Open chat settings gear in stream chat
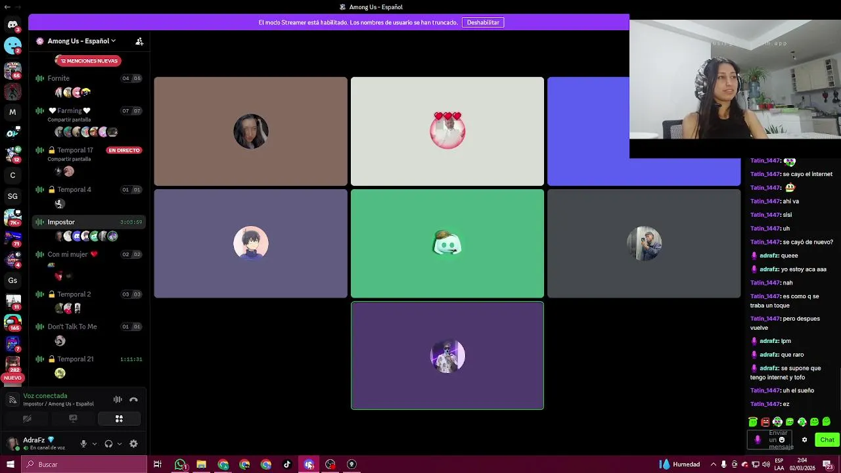This screenshot has width=841, height=473. (804, 439)
